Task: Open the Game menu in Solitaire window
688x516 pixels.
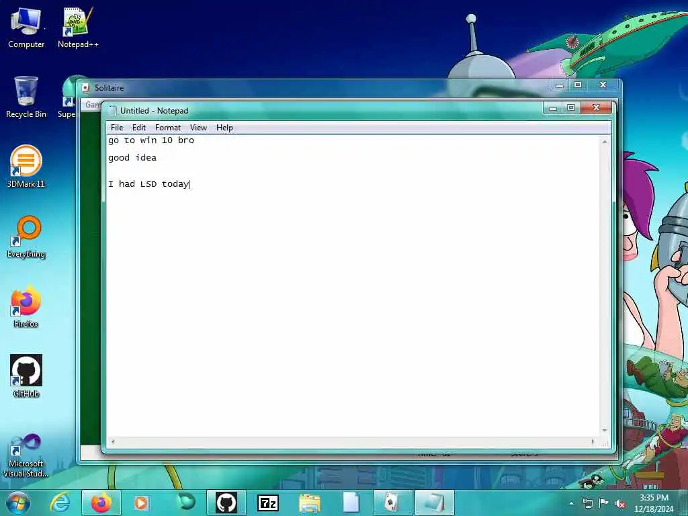Action: pos(92,105)
